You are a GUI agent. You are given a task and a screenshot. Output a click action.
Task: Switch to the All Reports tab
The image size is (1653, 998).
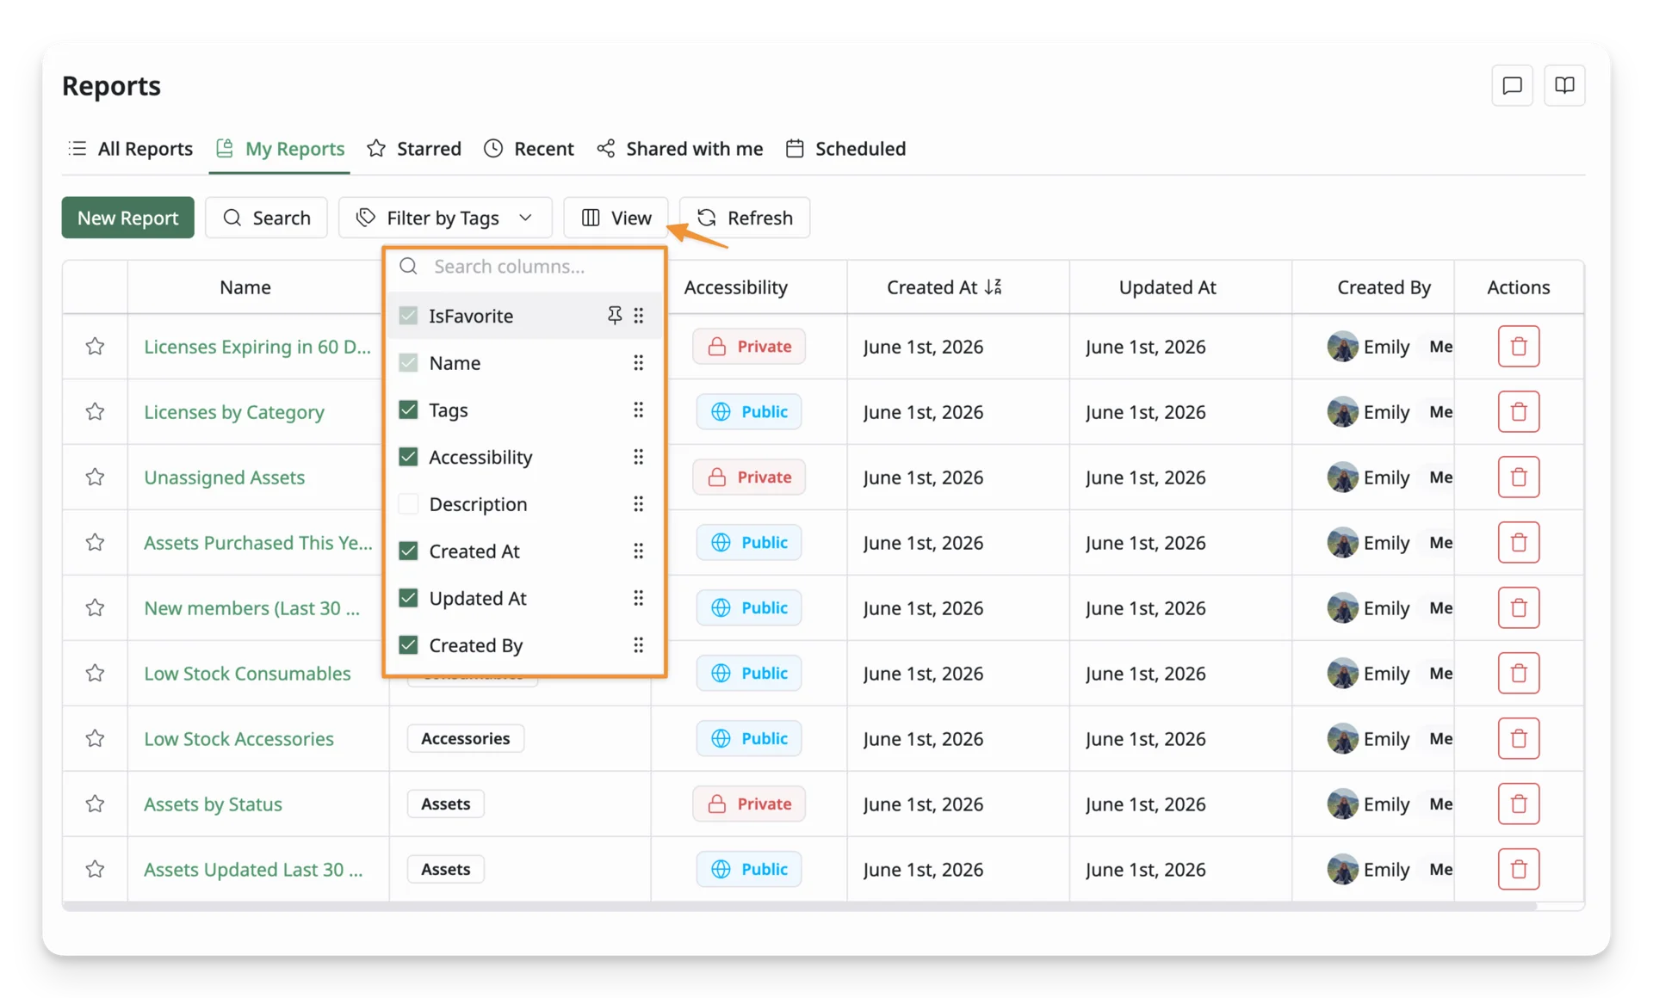pos(130,148)
